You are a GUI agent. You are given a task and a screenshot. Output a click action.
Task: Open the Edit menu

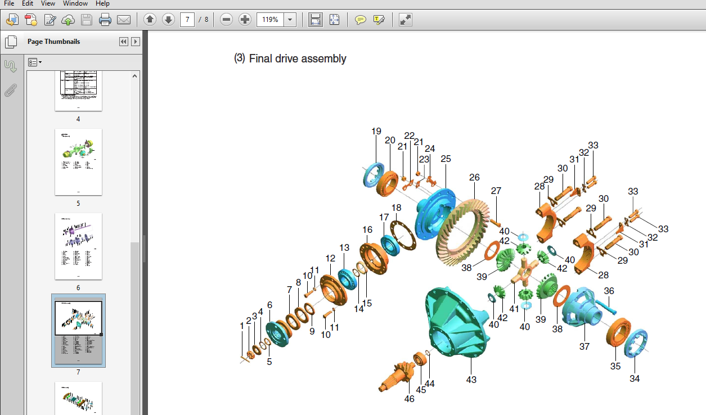coord(28,3)
